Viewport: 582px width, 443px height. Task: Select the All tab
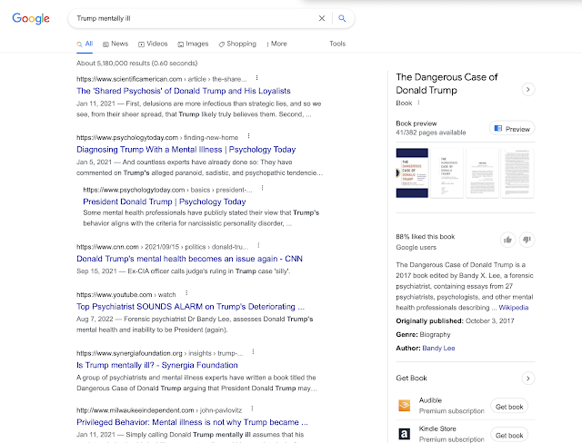[x=85, y=44]
